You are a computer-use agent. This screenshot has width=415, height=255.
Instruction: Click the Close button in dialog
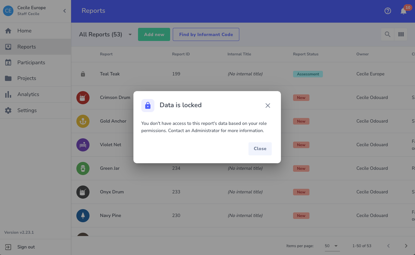[260, 148]
